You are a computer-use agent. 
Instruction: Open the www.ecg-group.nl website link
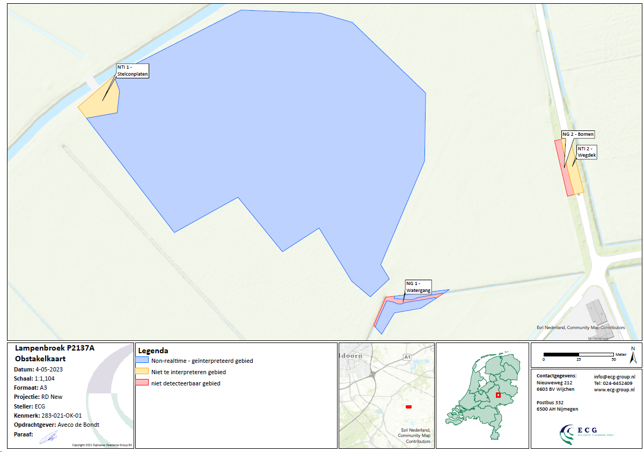click(x=614, y=390)
